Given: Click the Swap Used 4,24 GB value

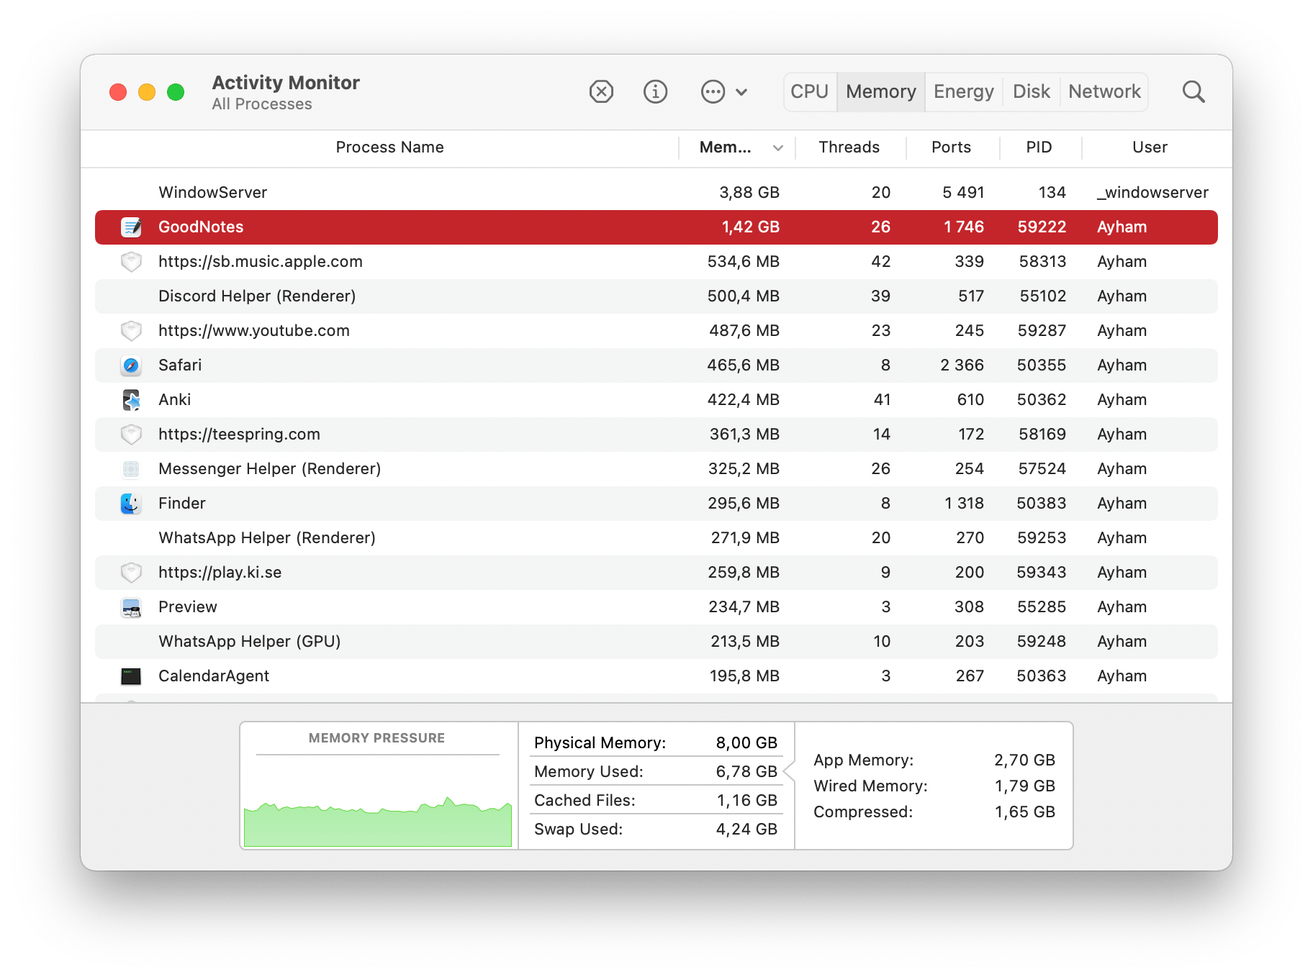Looking at the screenshot, I should (x=746, y=830).
